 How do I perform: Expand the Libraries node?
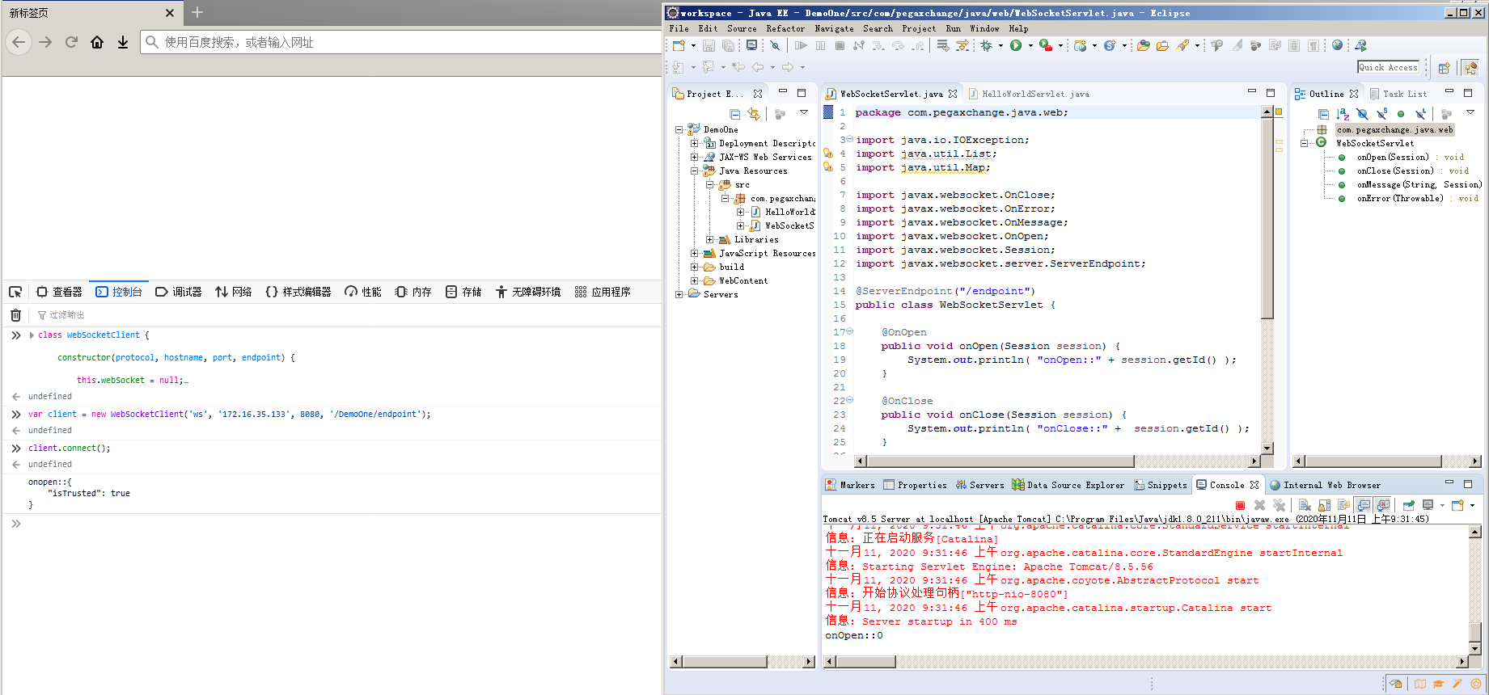pyautogui.click(x=709, y=239)
